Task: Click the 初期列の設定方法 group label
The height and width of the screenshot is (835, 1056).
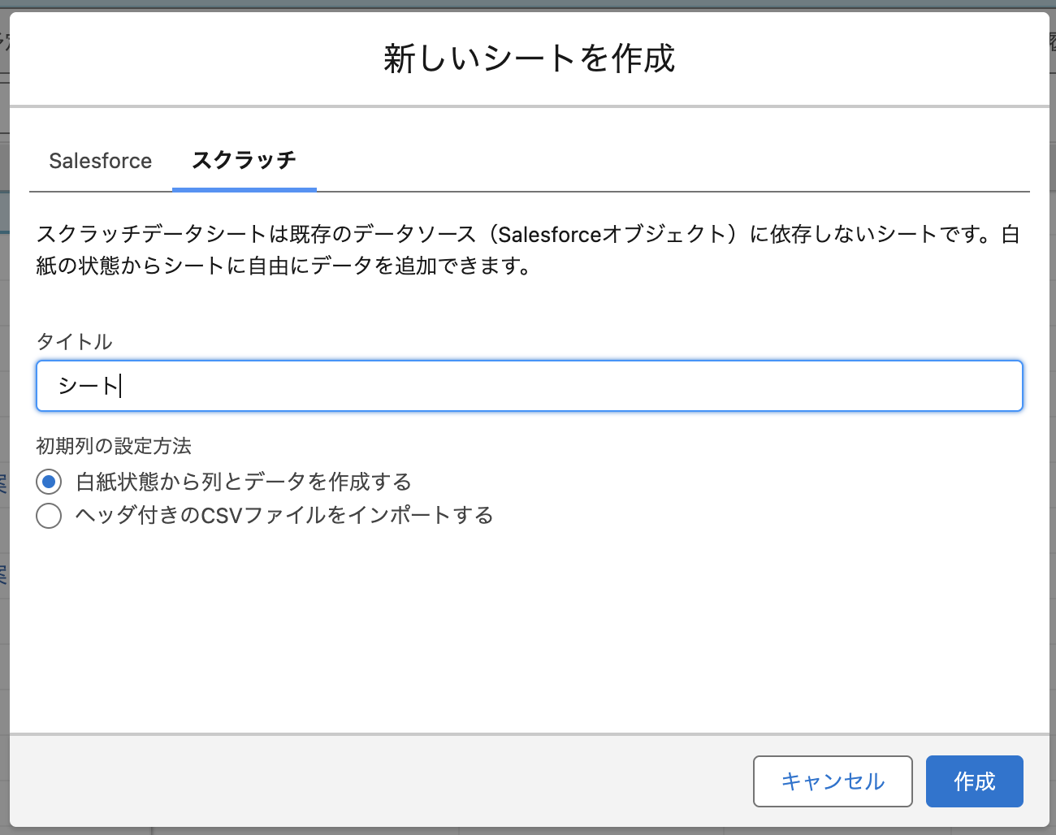Action: click(x=114, y=446)
